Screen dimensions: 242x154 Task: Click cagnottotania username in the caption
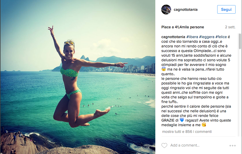(x=173, y=37)
